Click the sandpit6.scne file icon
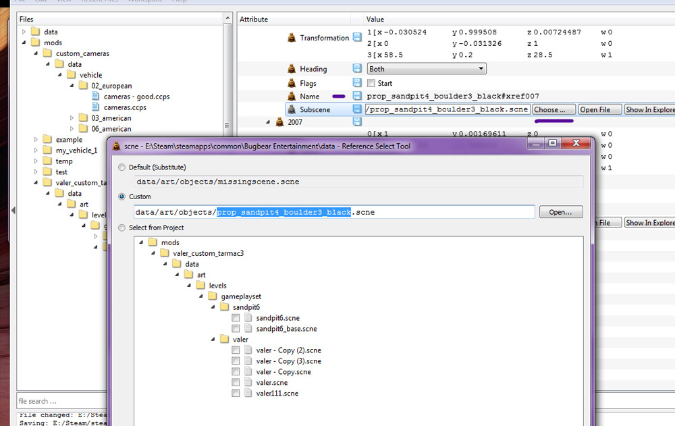 tap(248, 317)
